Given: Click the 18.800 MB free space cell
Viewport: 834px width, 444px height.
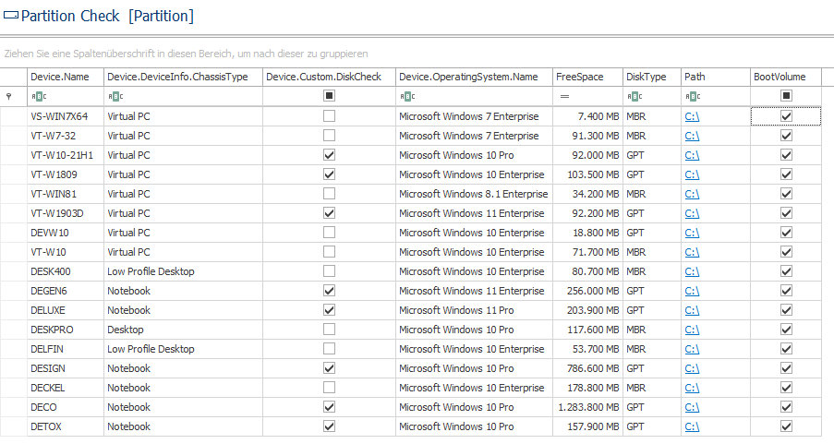Looking at the screenshot, I should (x=587, y=233).
